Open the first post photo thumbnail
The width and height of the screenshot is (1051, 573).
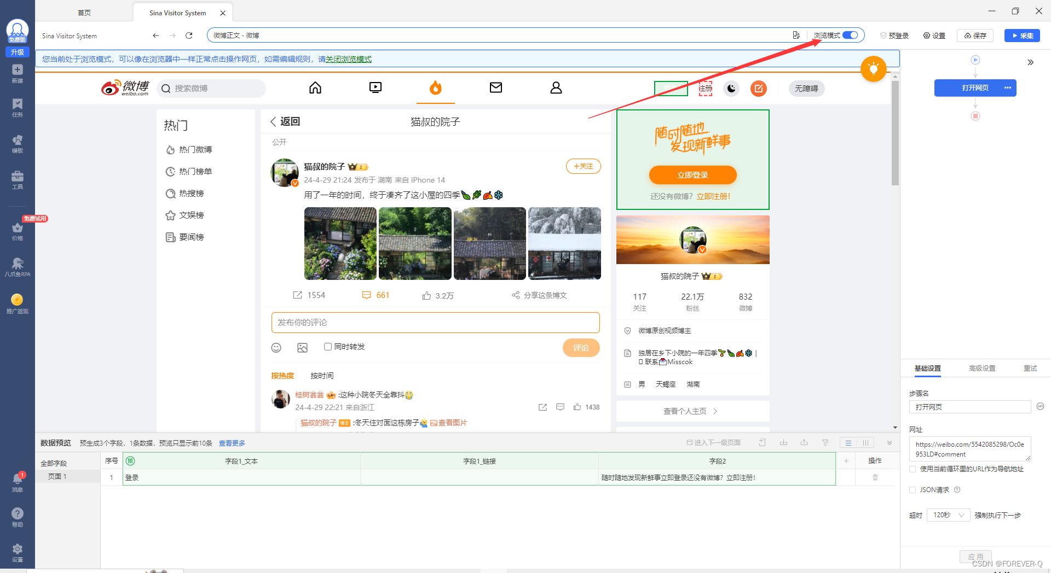pyautogui.click(x=340, y=243)
